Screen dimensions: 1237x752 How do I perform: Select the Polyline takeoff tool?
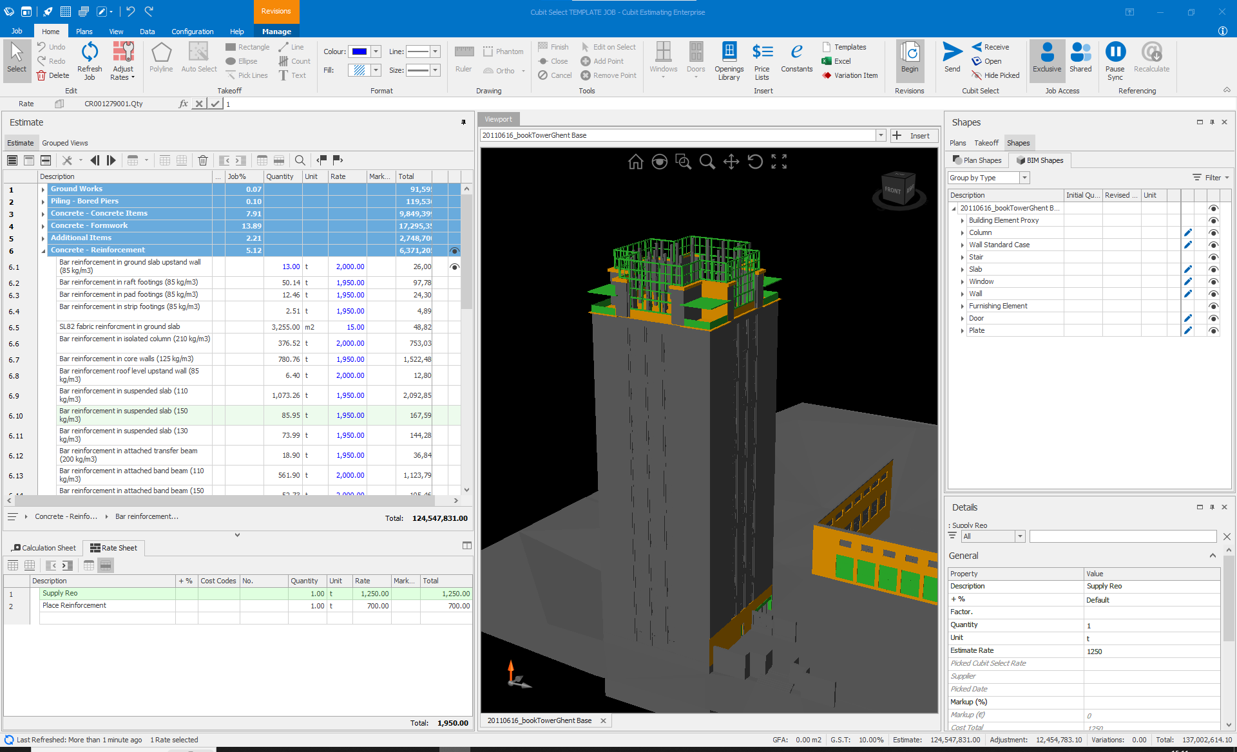tap(161, 58)
